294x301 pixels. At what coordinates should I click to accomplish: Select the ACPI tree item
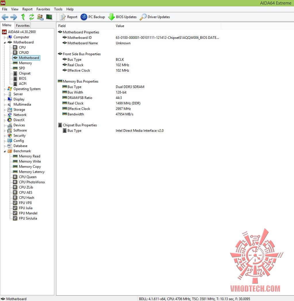coord(23,83)
